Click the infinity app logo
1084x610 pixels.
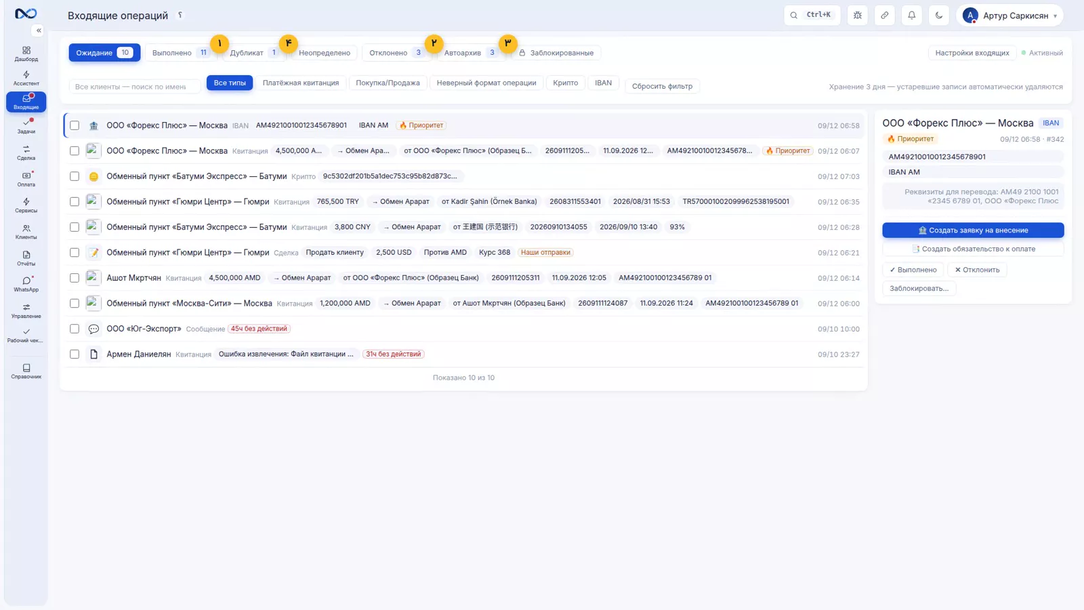click(26, 14)
